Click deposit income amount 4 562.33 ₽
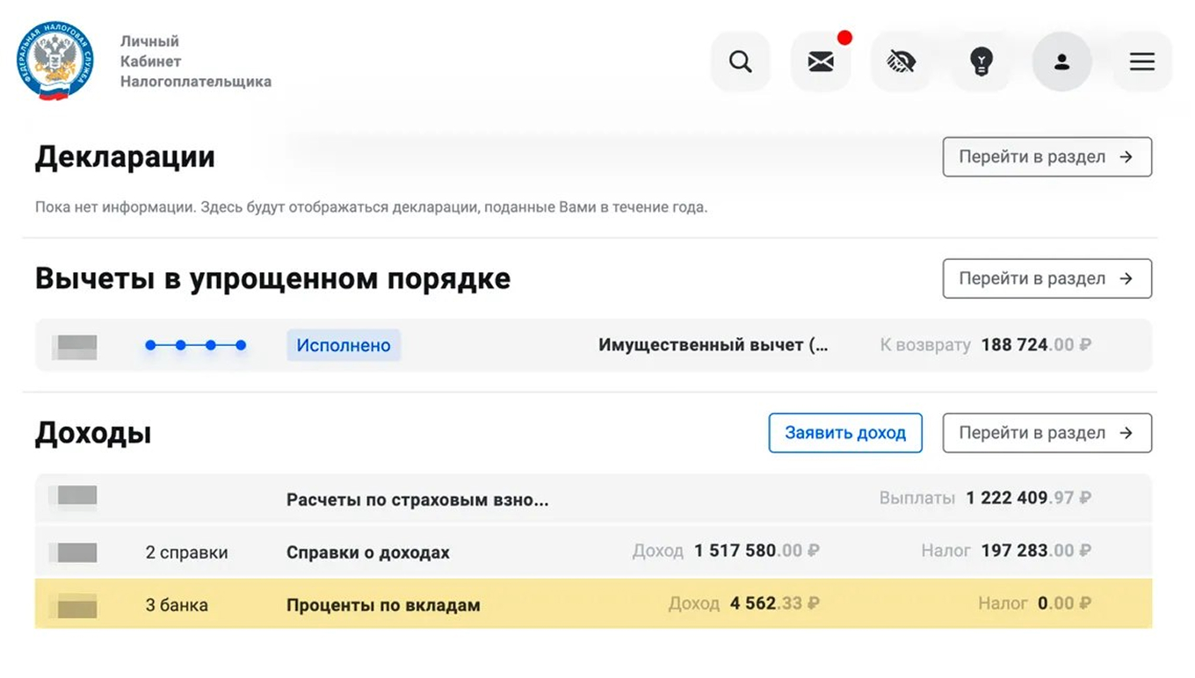 pyautogui.click(x=775, y=603)
